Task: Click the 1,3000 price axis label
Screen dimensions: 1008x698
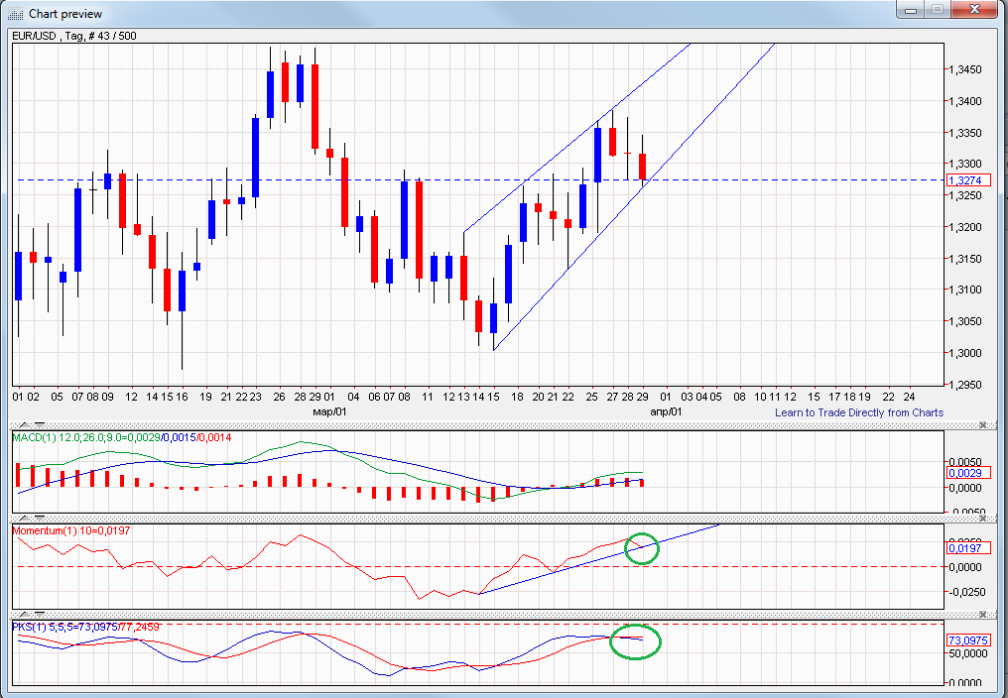Action: [966, 353]
